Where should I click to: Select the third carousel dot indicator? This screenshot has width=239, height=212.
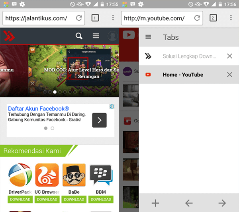(55, 92)
